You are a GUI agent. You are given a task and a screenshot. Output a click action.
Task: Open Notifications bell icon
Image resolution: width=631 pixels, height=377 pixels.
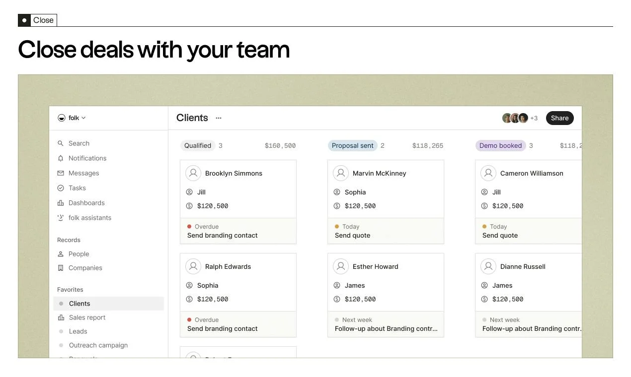point(61,158)
